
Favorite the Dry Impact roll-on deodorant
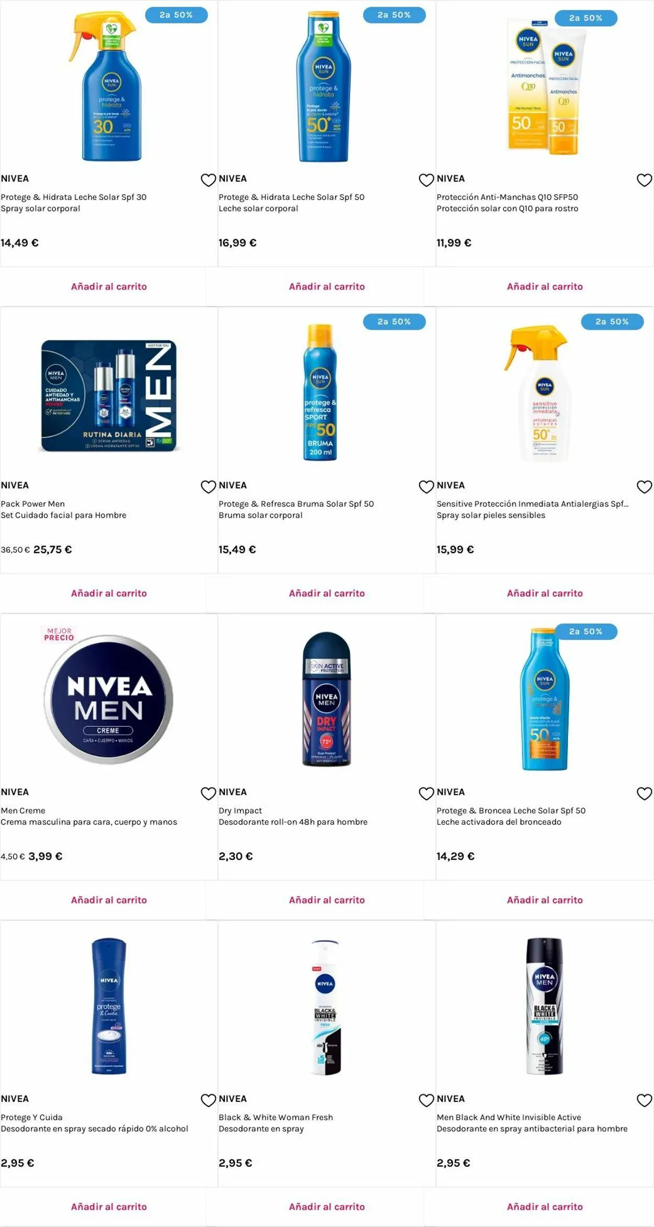click(x=426, y=794)
